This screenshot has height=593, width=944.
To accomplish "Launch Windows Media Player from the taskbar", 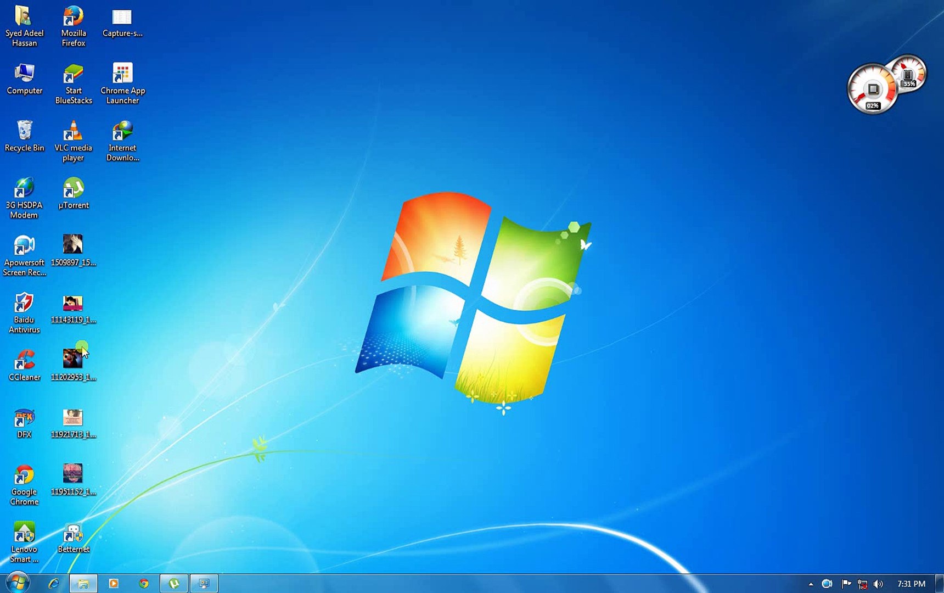I will 114,583.
